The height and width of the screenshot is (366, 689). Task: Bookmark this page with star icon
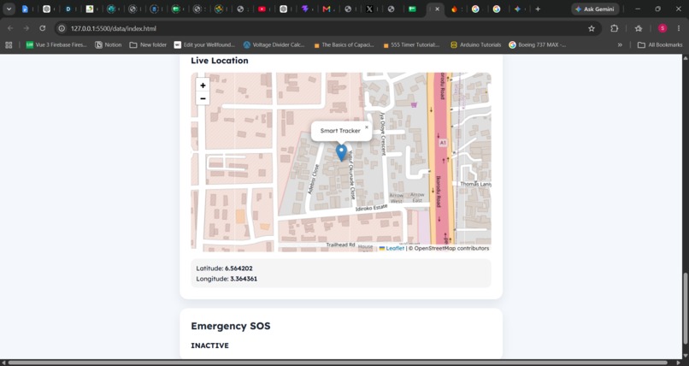click(x=592, y=28)
